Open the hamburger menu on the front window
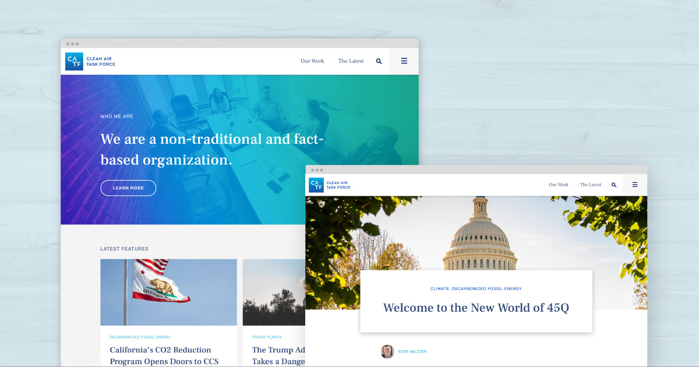This screenshot has width=699, height=367. 635,185
